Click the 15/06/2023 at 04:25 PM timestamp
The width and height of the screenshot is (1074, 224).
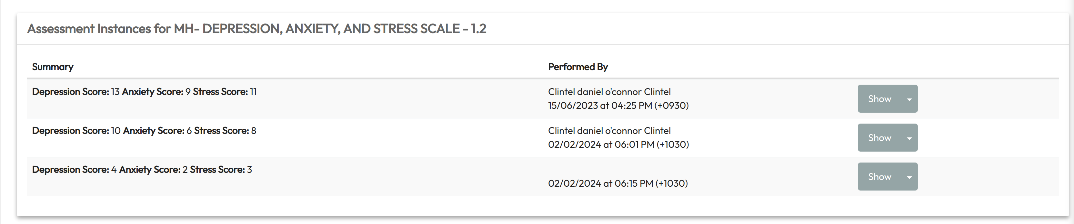pyautogui.click(x=618, y=106)
